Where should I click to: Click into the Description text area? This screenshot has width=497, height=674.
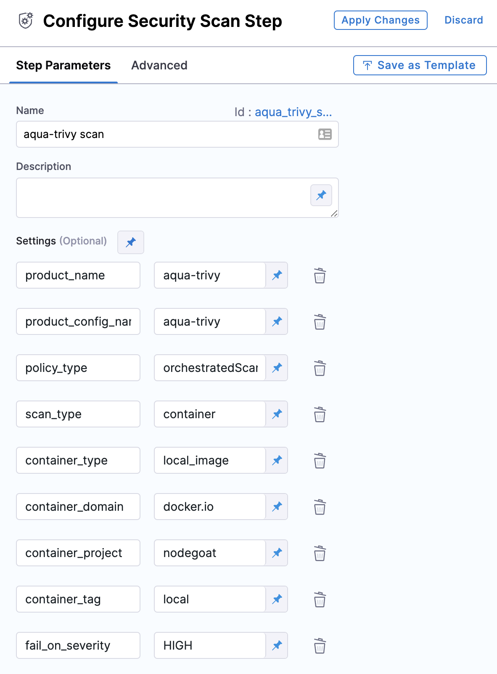tap(177, 198)
